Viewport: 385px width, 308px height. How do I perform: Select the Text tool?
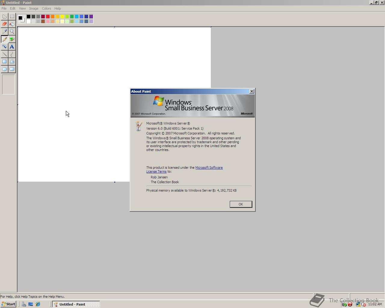click(12, 47)
